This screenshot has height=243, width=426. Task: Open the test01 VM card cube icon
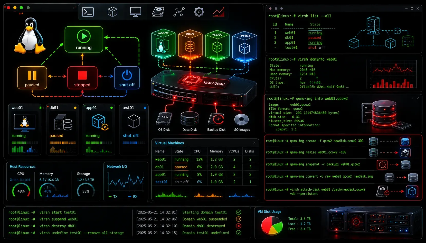tap(134, 121)
